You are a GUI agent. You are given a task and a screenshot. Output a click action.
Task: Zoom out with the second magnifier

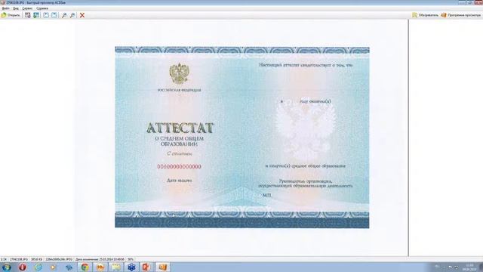pyautogui.click(x=72, y=15)
